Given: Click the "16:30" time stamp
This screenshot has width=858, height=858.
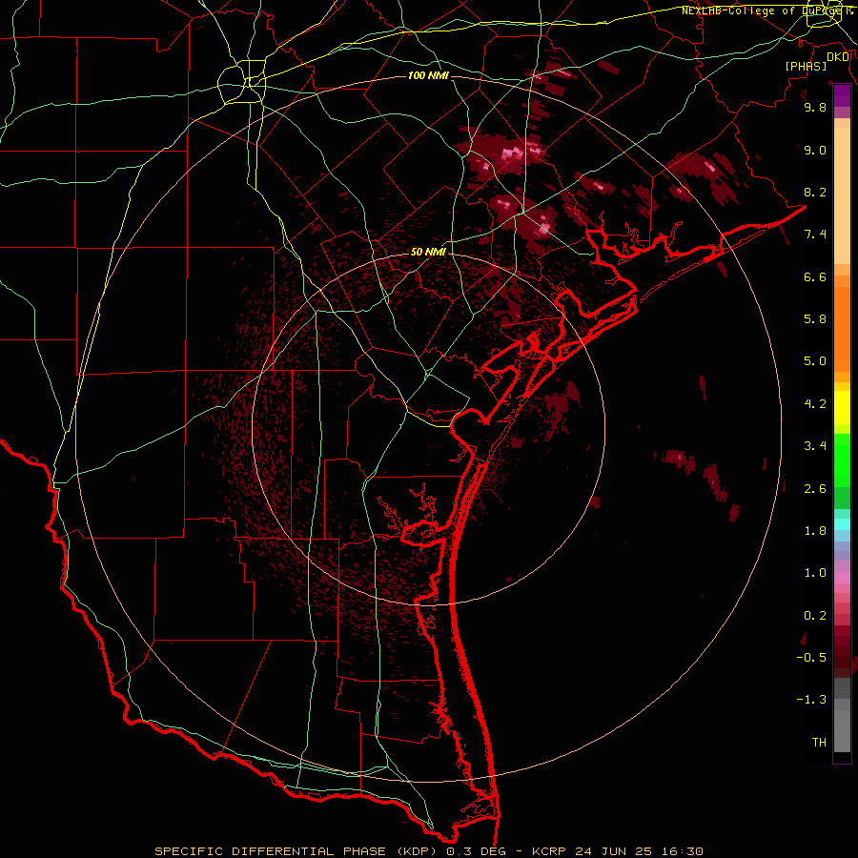Looking at the screenshot, I should coord(683,851).
